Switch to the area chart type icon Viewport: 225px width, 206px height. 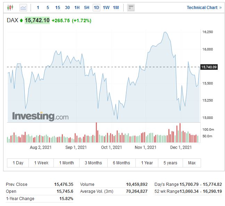tap(23, 7)
